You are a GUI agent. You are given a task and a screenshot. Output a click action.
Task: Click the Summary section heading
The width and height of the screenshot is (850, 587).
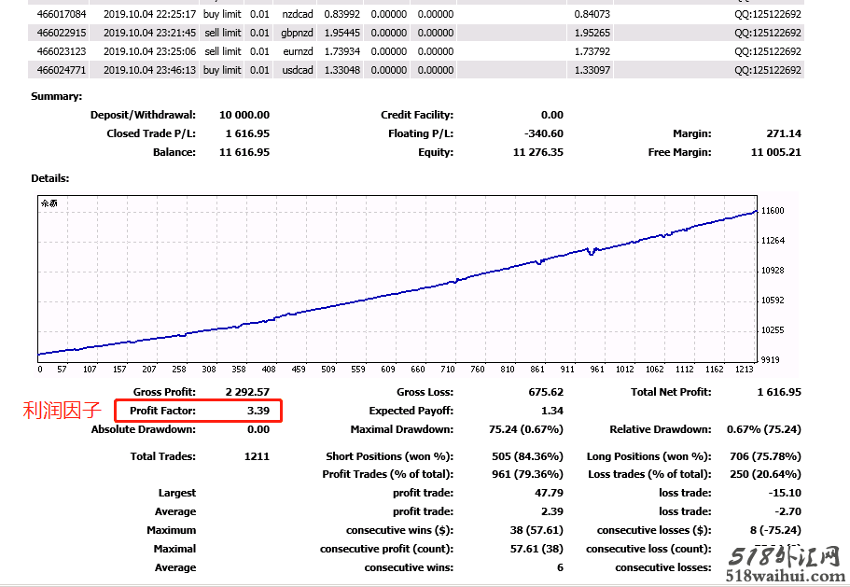56,96
